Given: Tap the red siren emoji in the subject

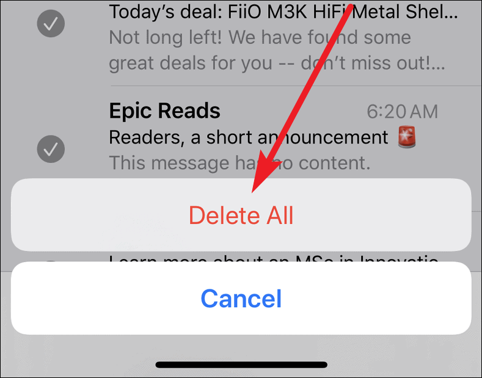Looking at the screenshot, I should coord(407,137).
